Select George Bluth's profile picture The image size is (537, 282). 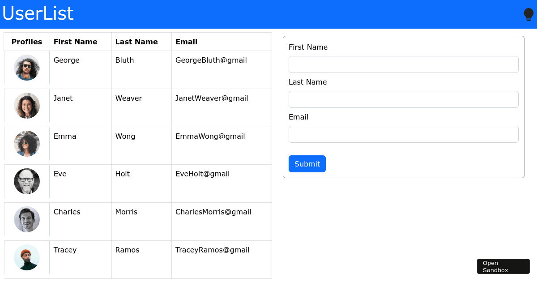click(27, 68)
